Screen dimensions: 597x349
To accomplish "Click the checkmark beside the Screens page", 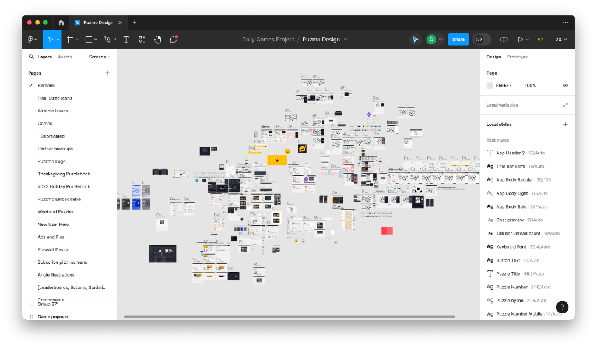I will coord(31,85).
